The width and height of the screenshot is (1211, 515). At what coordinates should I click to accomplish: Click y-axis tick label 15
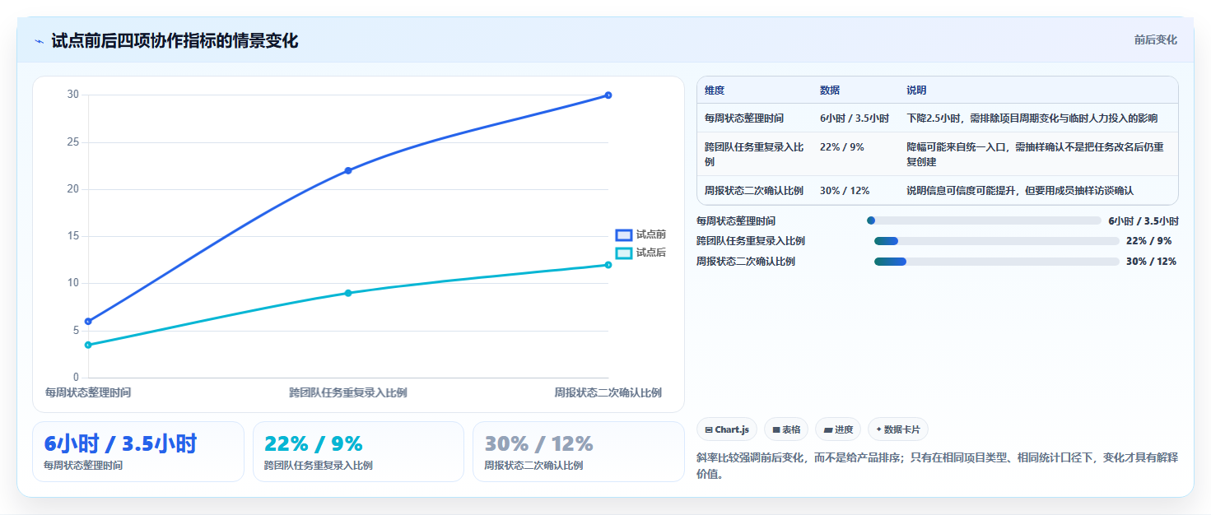click(x=73, y=236)
